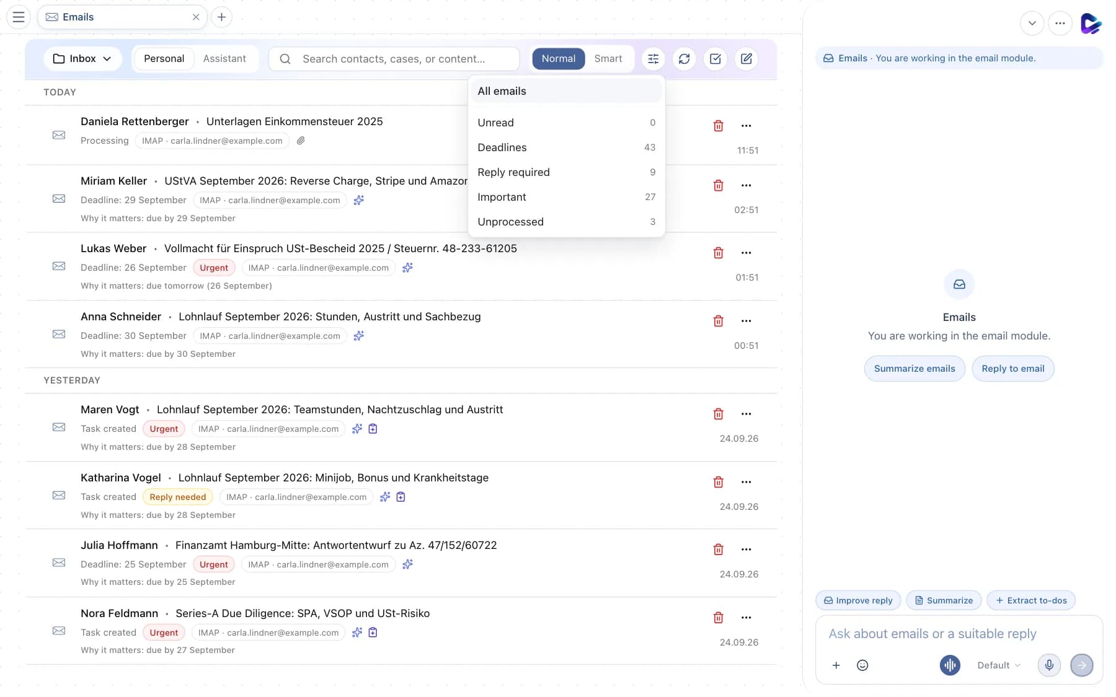This screenshot has width=1116, height=697.
Task: Click Summarize chip above chat input
Action: (x=944, y=600)
